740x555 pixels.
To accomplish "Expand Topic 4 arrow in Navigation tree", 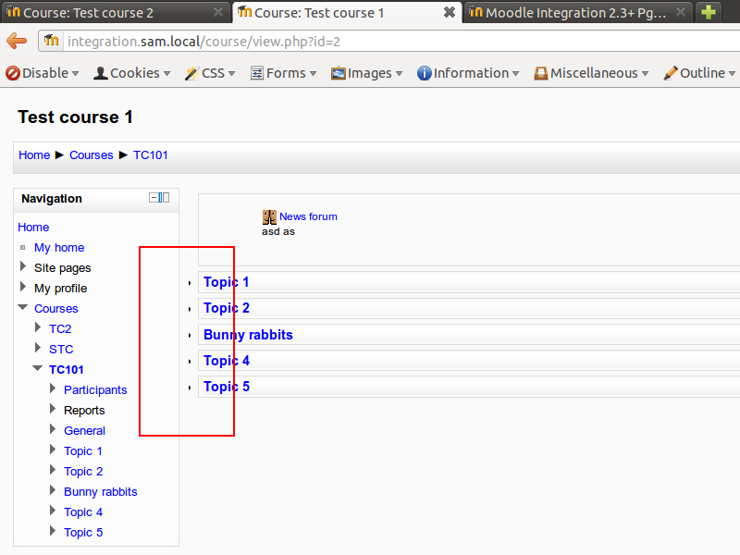I will [53, 511].
